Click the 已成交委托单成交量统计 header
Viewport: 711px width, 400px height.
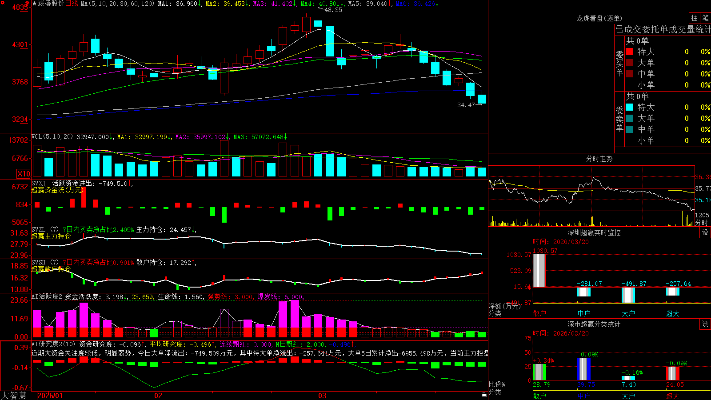663,29
